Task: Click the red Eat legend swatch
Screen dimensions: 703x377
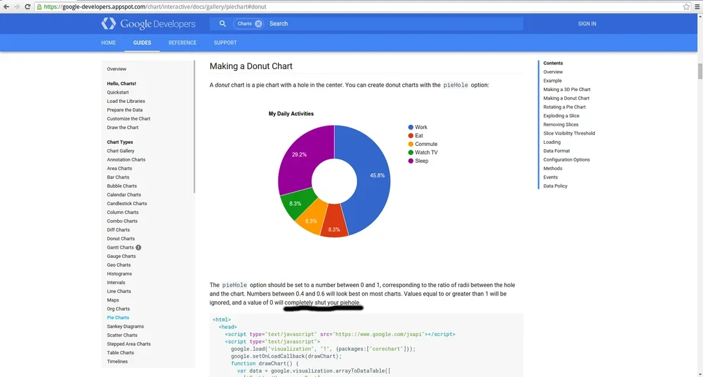Action: (x=411, y=136)
